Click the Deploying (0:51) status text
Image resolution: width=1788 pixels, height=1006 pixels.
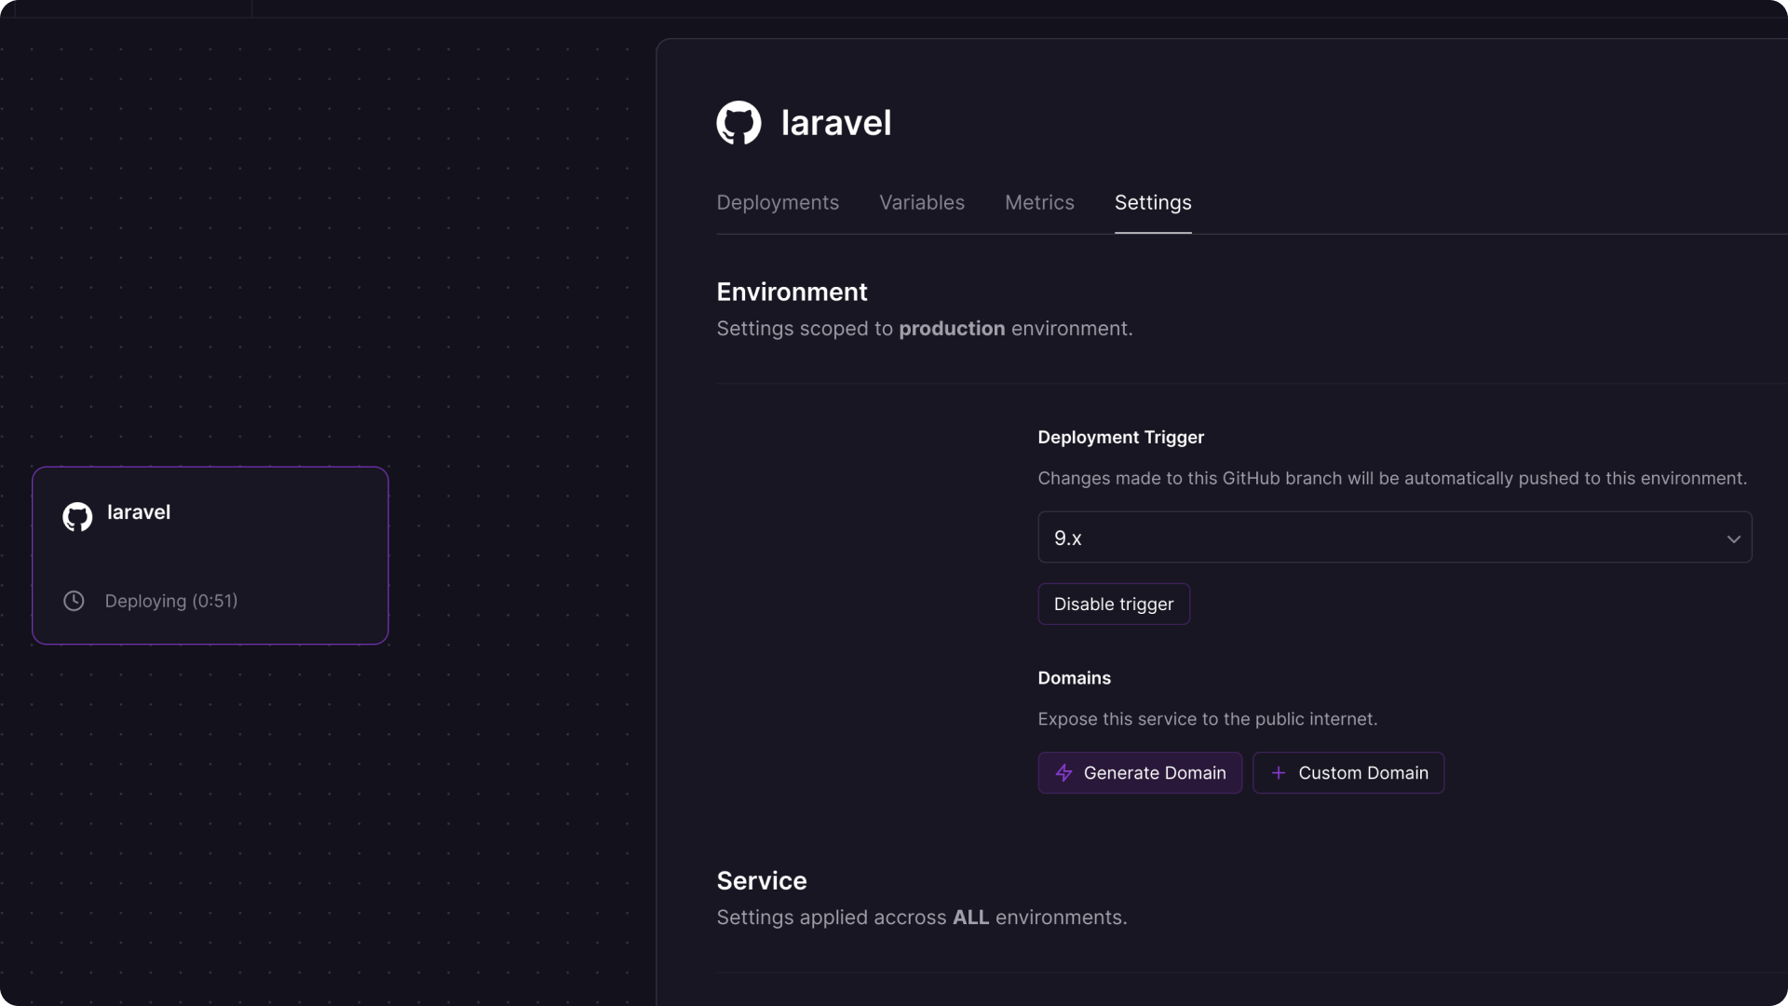pos(171,602)
